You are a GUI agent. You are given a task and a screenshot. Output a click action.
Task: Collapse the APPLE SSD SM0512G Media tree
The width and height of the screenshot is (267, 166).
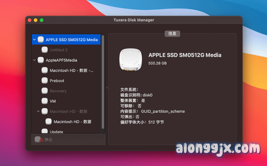[34, 40]
